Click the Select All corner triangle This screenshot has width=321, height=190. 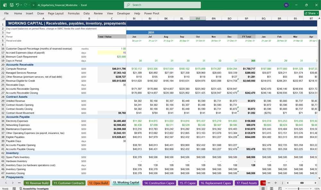(3, 18)
